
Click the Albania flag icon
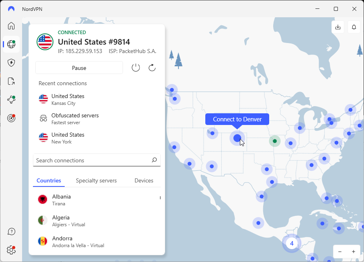coord(43,199)
